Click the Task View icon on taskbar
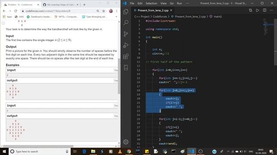277x155 pixels. coord(75,151)
